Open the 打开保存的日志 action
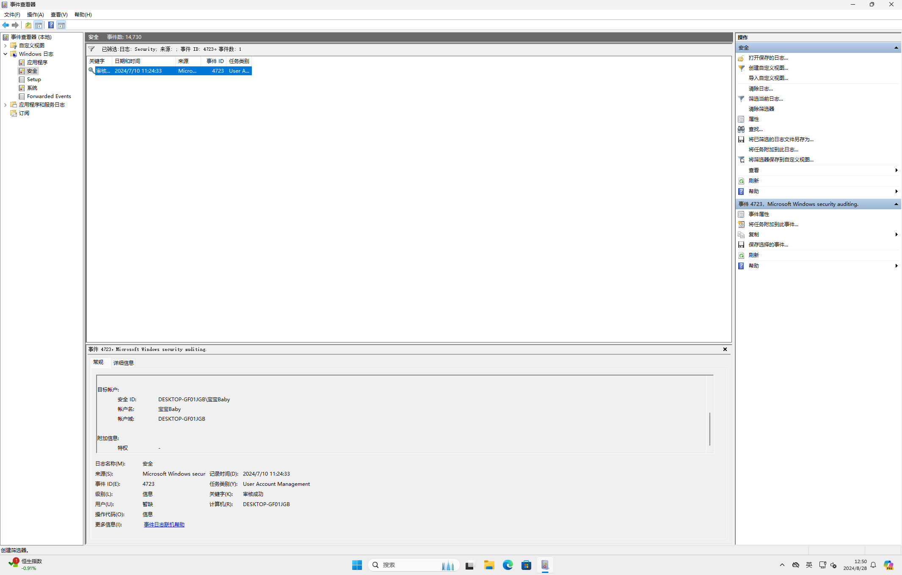The height and width of the screenshot is (575, 902). [x=768, y=58]
